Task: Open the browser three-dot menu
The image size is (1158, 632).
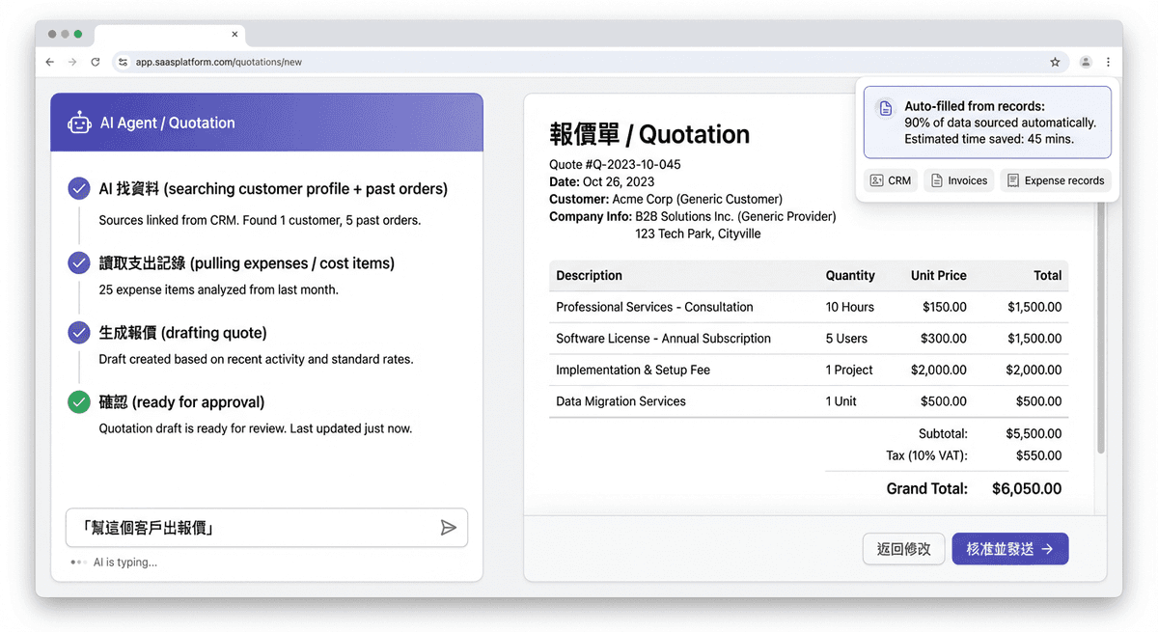Action: point(1108,62)
